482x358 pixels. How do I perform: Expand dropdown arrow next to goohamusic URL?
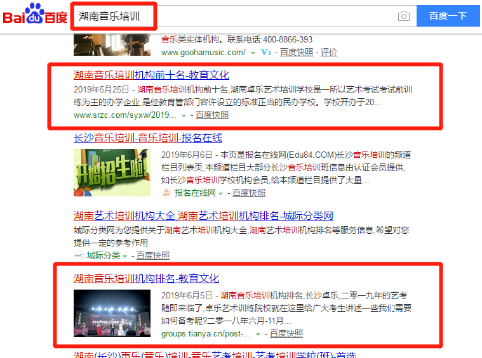(253, 53)
